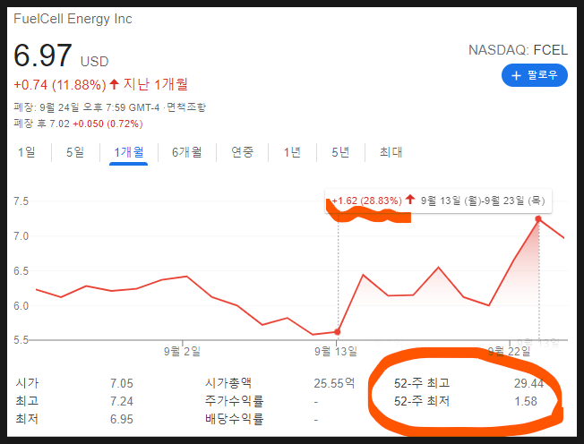584x444 pixels.
Task: Click the 최저 value 6.95
Action: (122, 419)
